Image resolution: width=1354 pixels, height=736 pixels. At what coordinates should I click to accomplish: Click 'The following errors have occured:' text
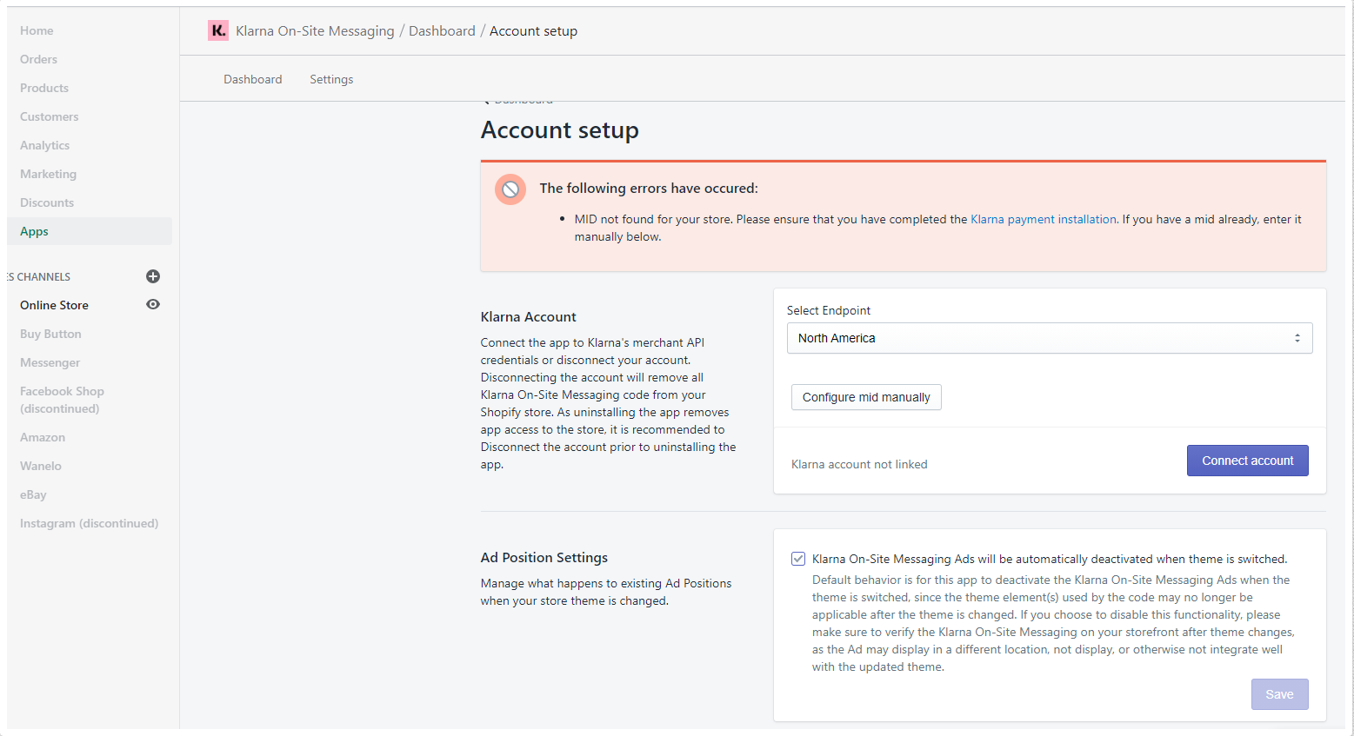(649, 189)
